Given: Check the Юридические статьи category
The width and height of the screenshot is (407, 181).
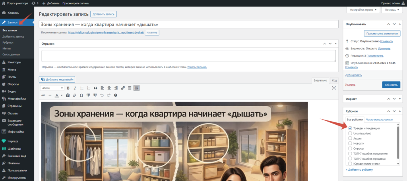Looking at the screenshot, I should click(350, 164).
